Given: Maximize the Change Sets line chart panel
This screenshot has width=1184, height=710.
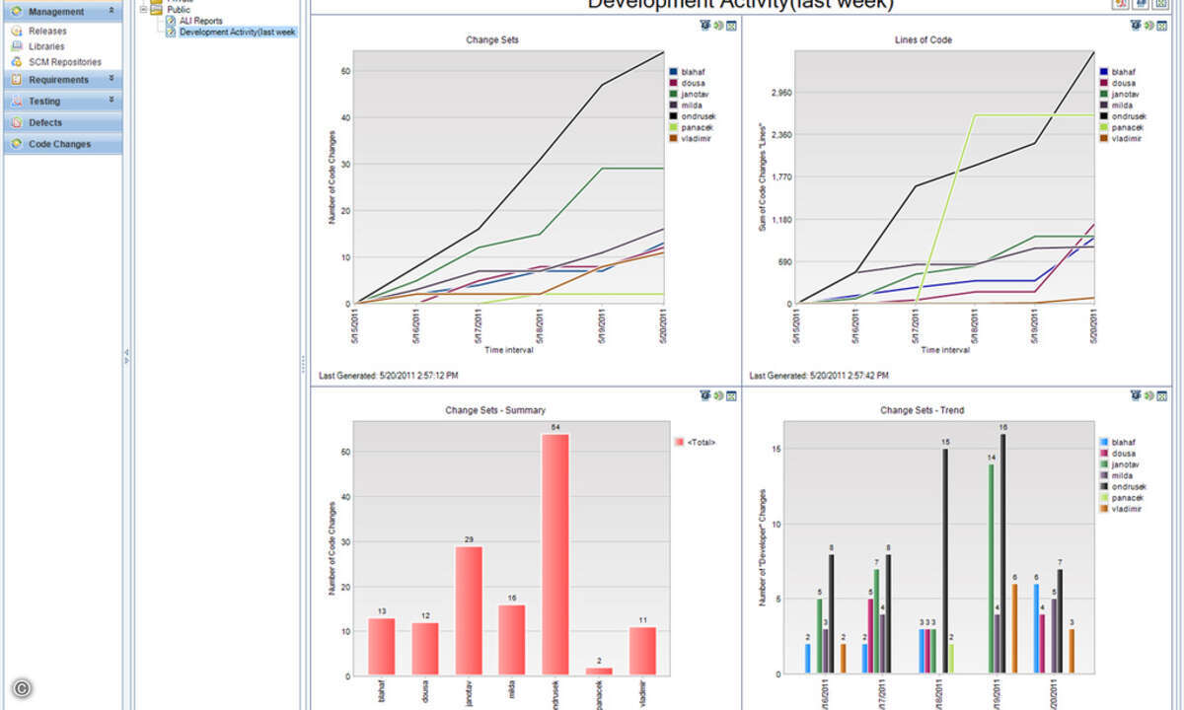Looking at the screenshot, I should [732, 25].
